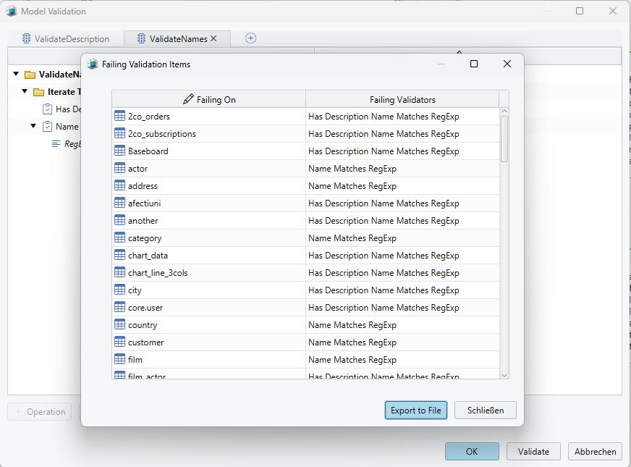Collapse the ValidateNames root tree node
This screenshot has width=631, height=467.
coord(16,74)
